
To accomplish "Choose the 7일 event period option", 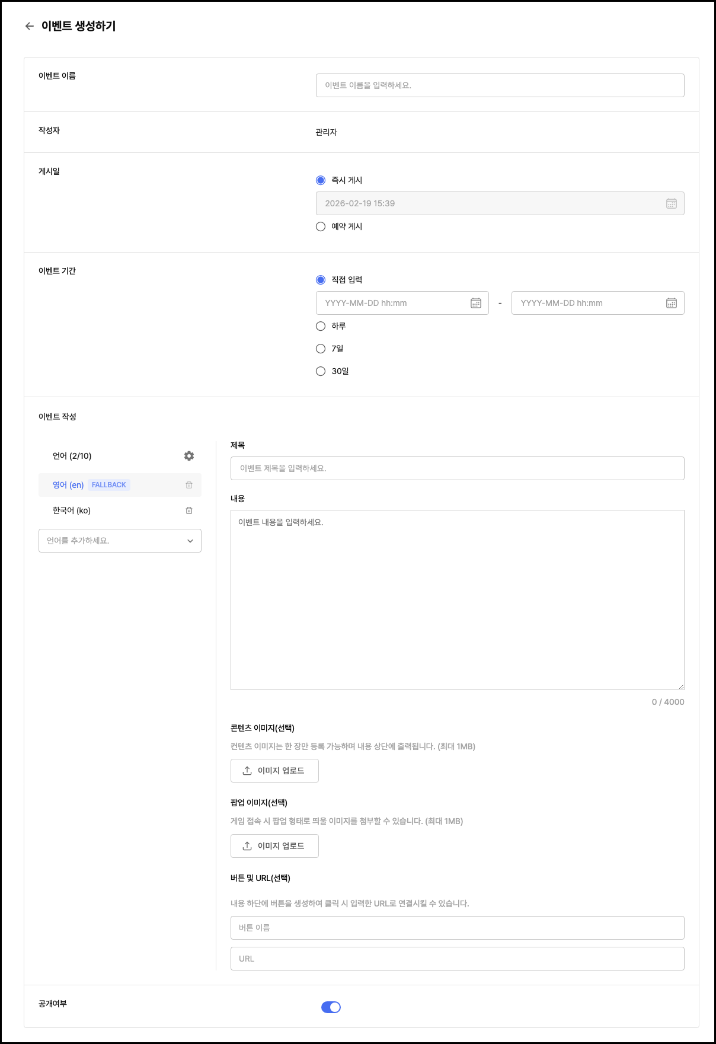I will (x=321, y=349).
